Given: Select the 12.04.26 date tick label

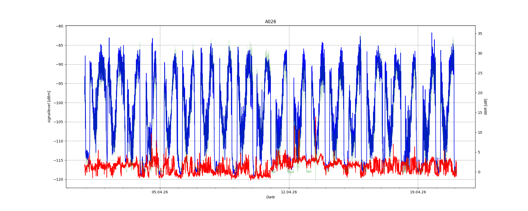Looking at the screenshot, I should [289, 192].
